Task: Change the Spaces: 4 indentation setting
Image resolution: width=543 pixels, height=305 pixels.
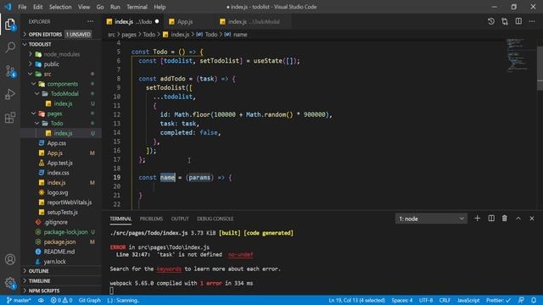Action: (x=401, y=300)
